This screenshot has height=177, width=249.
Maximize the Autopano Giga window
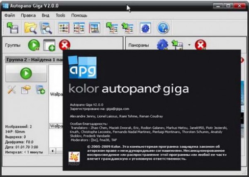pos(228,6)
